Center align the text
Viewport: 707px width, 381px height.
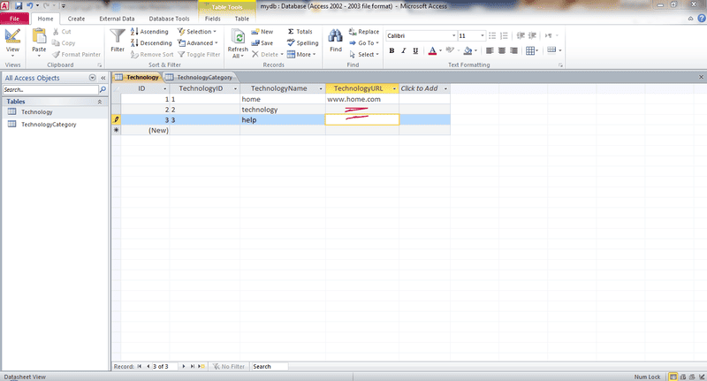point(502,50)
